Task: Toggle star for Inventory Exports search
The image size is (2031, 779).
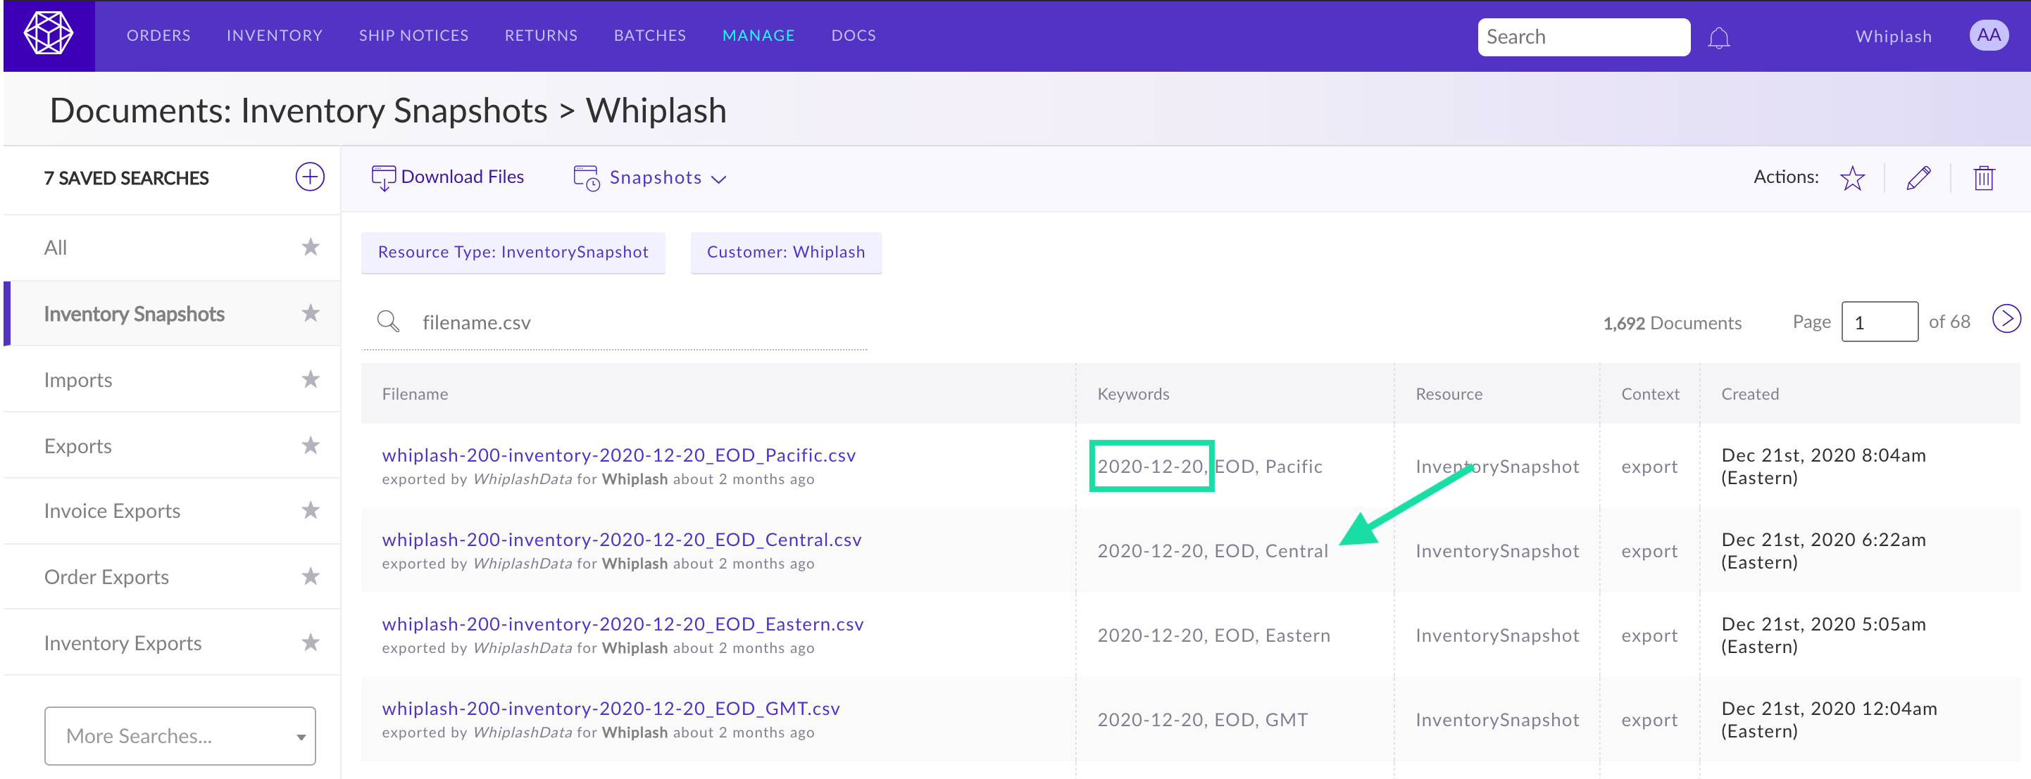Action: (x=311, y=642)
